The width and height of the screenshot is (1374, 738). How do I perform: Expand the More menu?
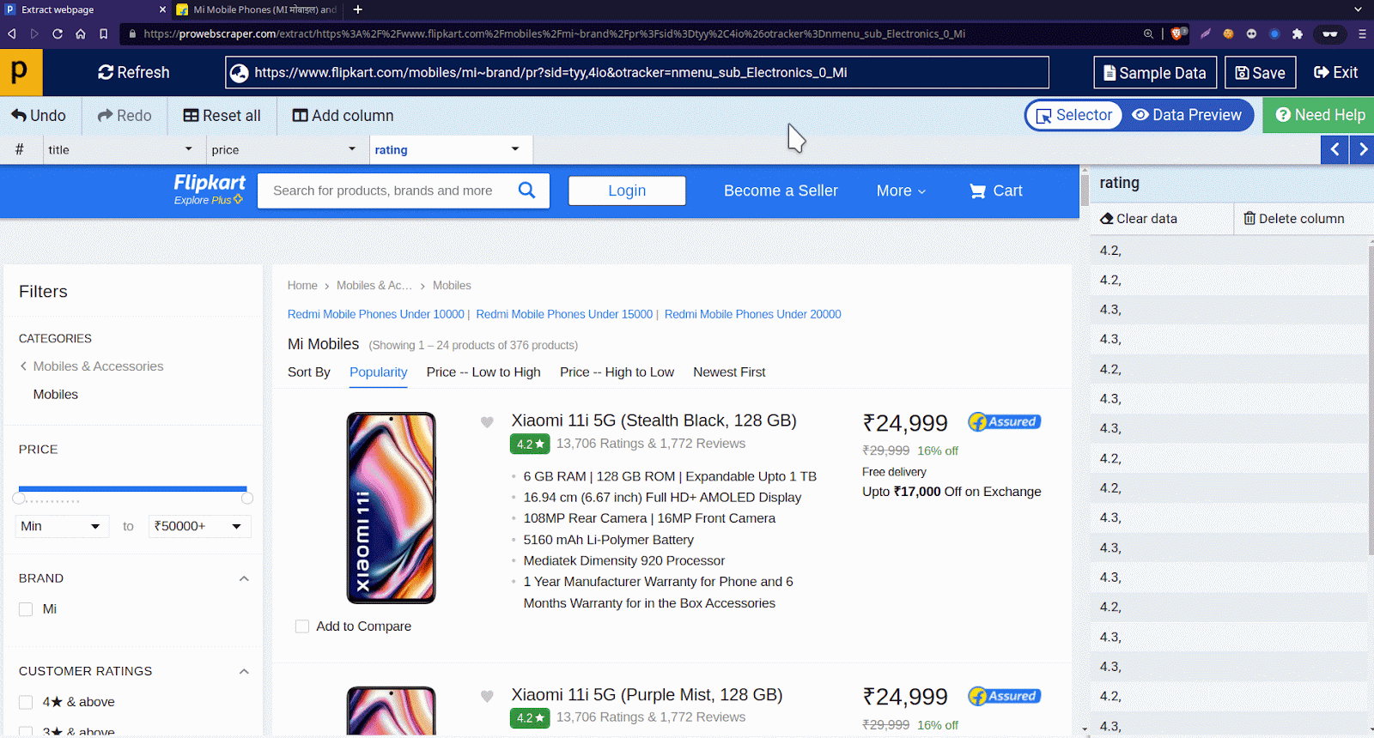[x=901, y=191]
